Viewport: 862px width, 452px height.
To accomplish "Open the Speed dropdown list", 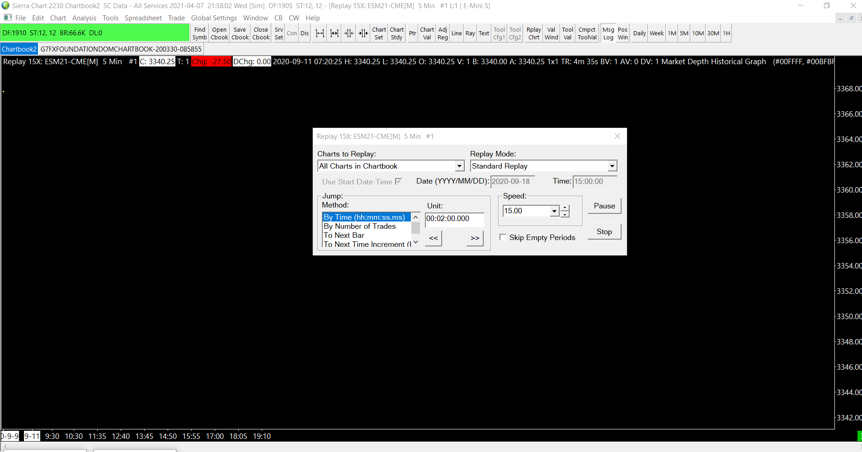I will 554,211.
